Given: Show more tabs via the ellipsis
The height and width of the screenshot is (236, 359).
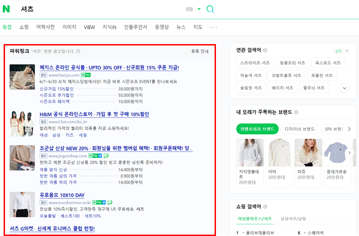Looking at the screenshot, I should pos(214,27).
